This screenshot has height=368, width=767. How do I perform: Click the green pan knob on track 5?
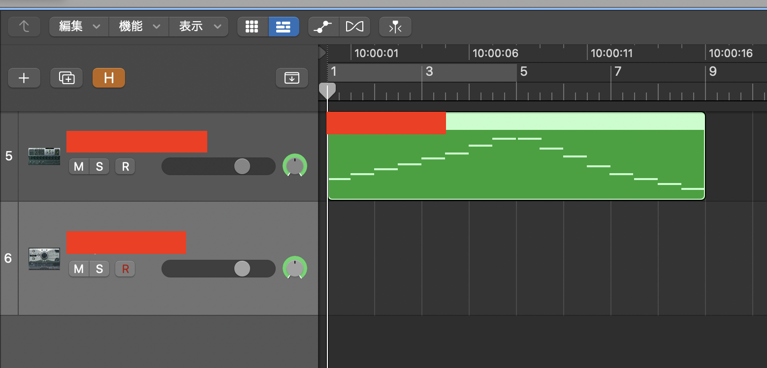tap(294, 166)
